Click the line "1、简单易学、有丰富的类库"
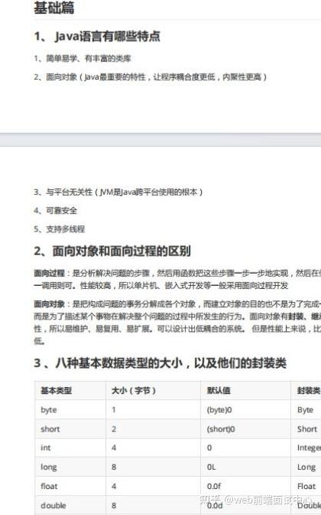This screenshot has height=515, width=321. (x=83, y=58)
